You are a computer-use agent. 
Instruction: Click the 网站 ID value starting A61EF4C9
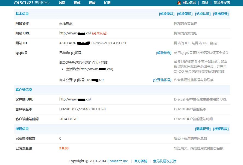pos(93,43)
